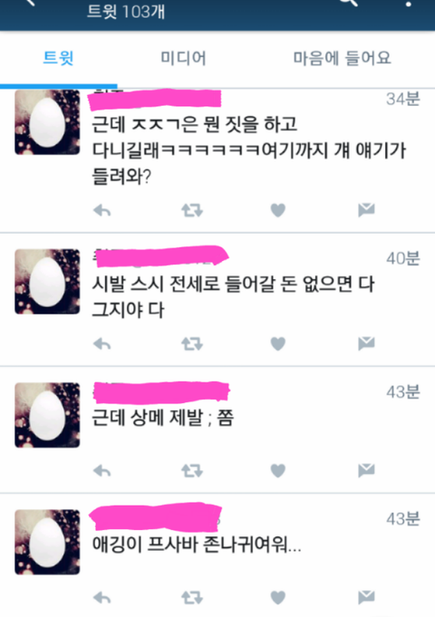The width and height of the screenshot is (435, 617).
Task: Retweet the '근데 상메 제발' tweet
Action: point(192,470)
